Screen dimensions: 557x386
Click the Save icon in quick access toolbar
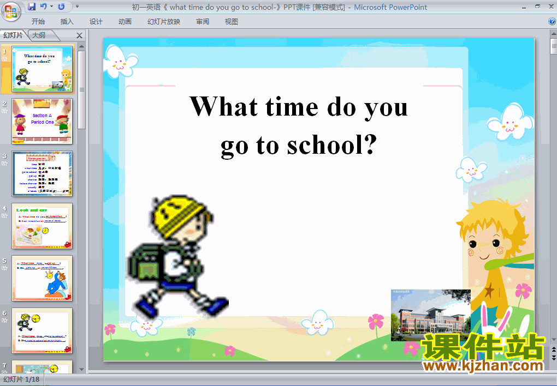click(32, 7)
